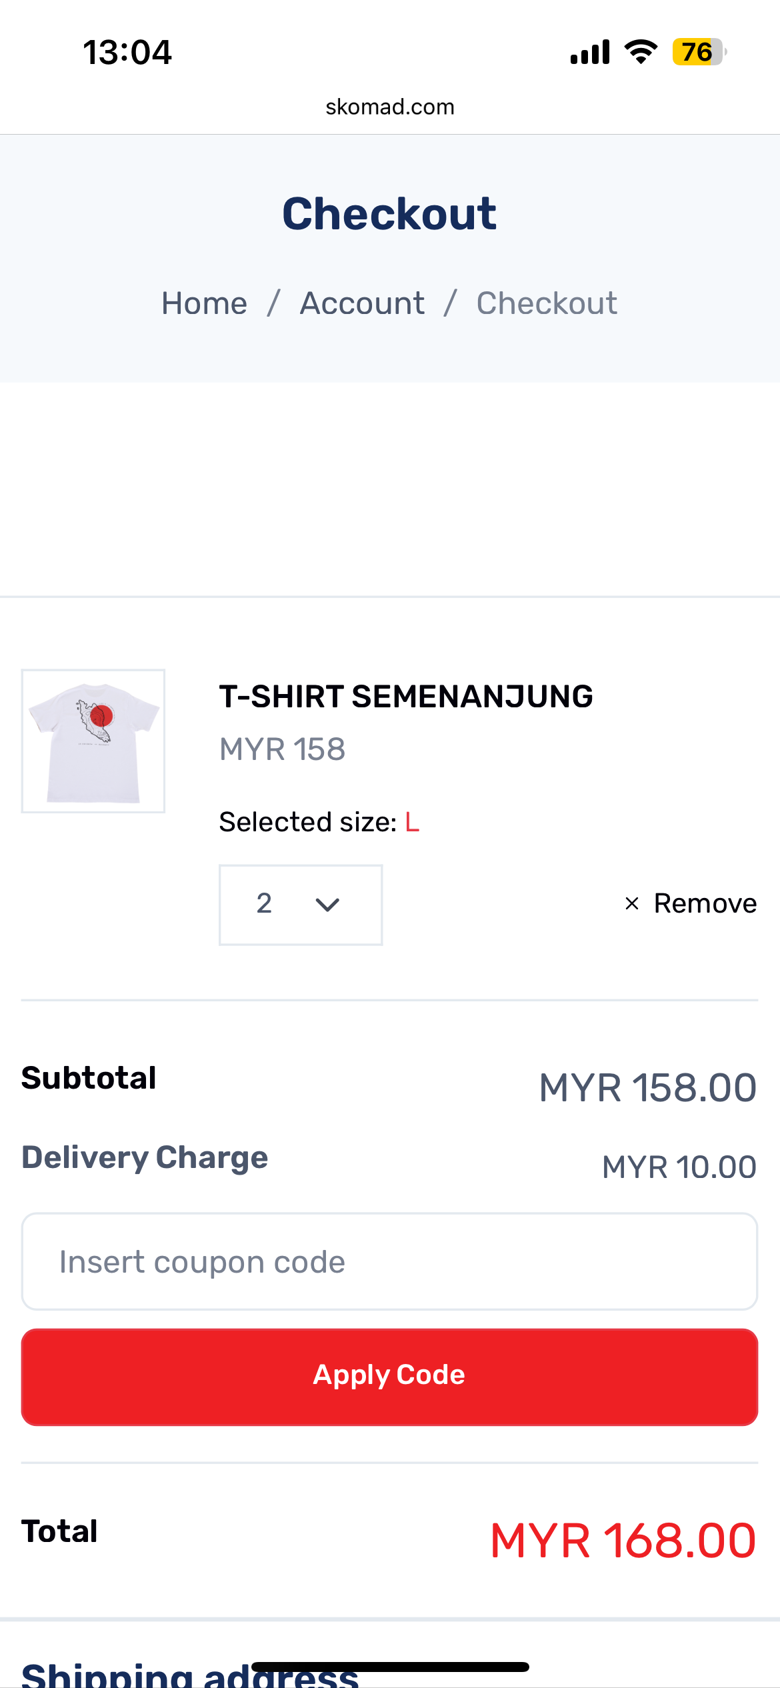
Task: Tap the skomad.com address bar
Action: 390,107
